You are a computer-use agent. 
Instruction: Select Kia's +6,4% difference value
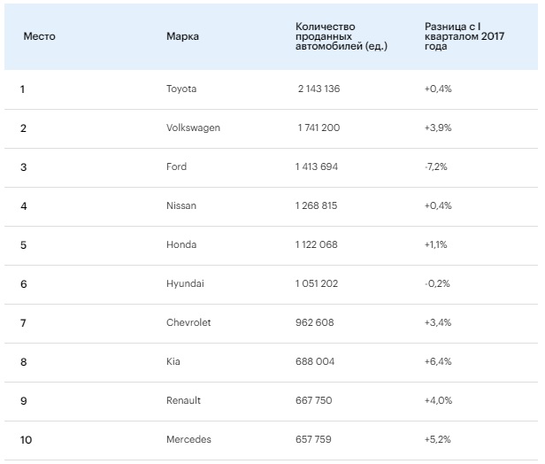(x=439, y=361)
